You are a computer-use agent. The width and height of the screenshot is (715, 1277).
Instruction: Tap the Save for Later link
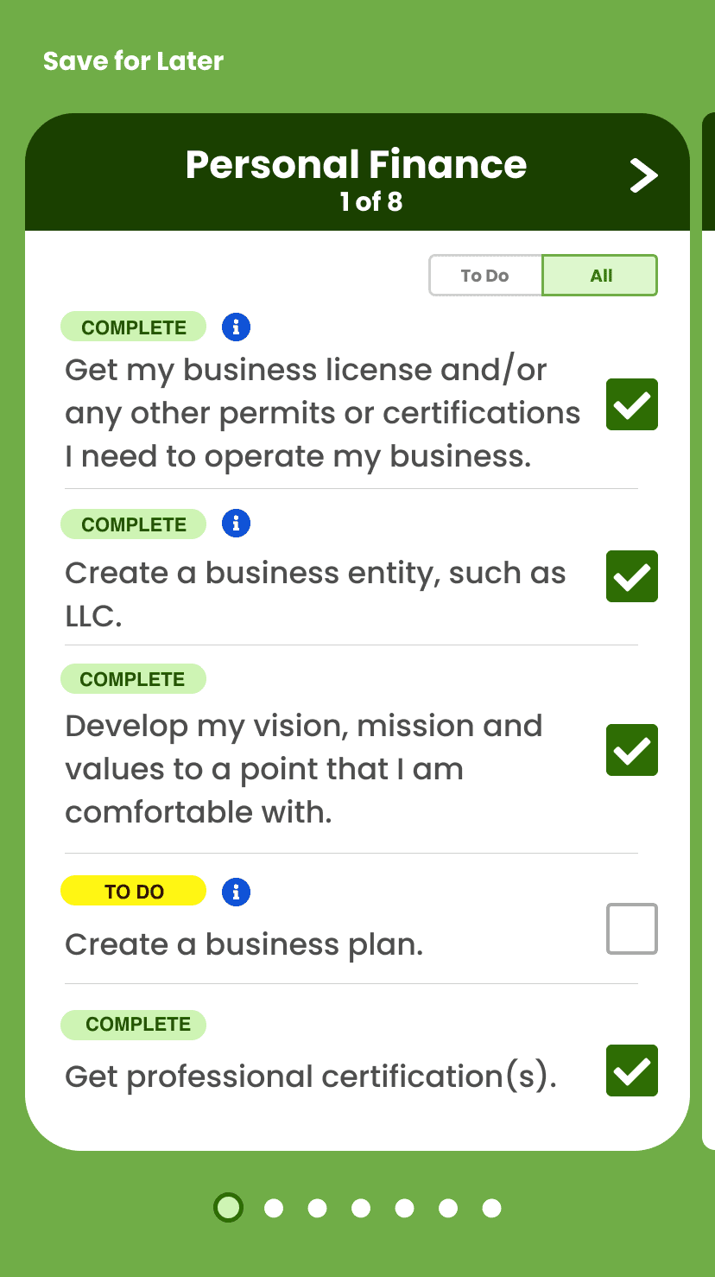[133, 61]
